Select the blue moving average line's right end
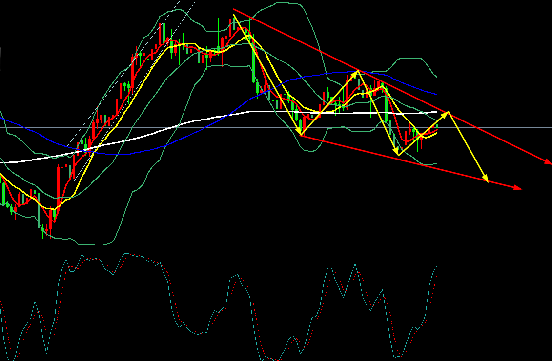The image size is (552, 361). click(x=436, y=94)
